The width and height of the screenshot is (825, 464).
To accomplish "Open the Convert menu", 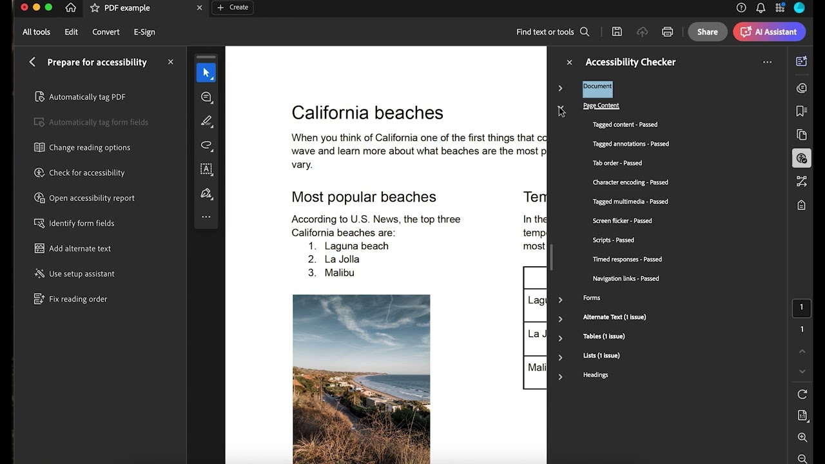I will coord(106,32).
